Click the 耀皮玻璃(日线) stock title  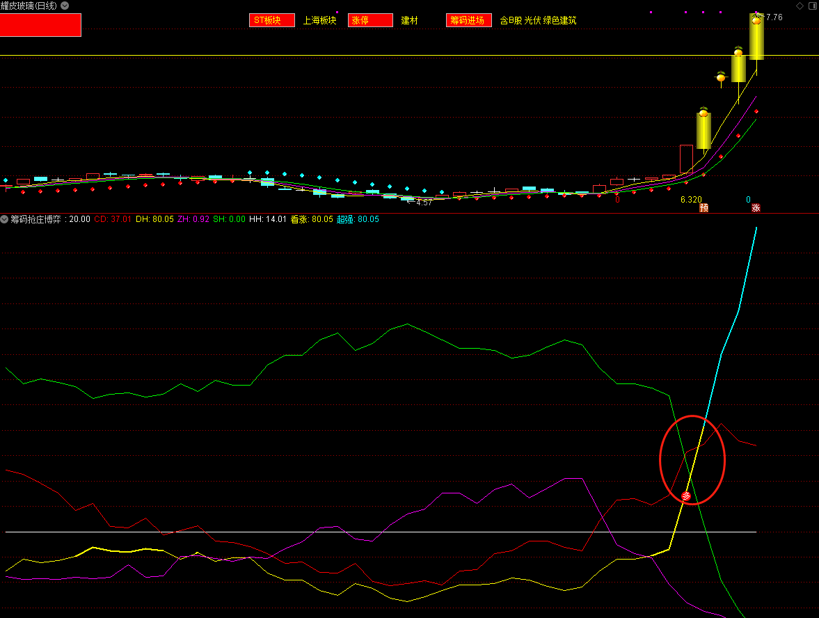pyautogui.click(x=29, y=6)
